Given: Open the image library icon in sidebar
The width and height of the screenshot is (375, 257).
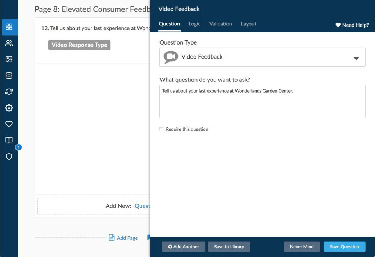Looking at the screenshot, I should pos(9,60).
